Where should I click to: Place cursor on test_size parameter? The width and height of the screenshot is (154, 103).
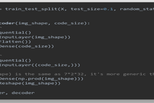click(x=86, y=9)
